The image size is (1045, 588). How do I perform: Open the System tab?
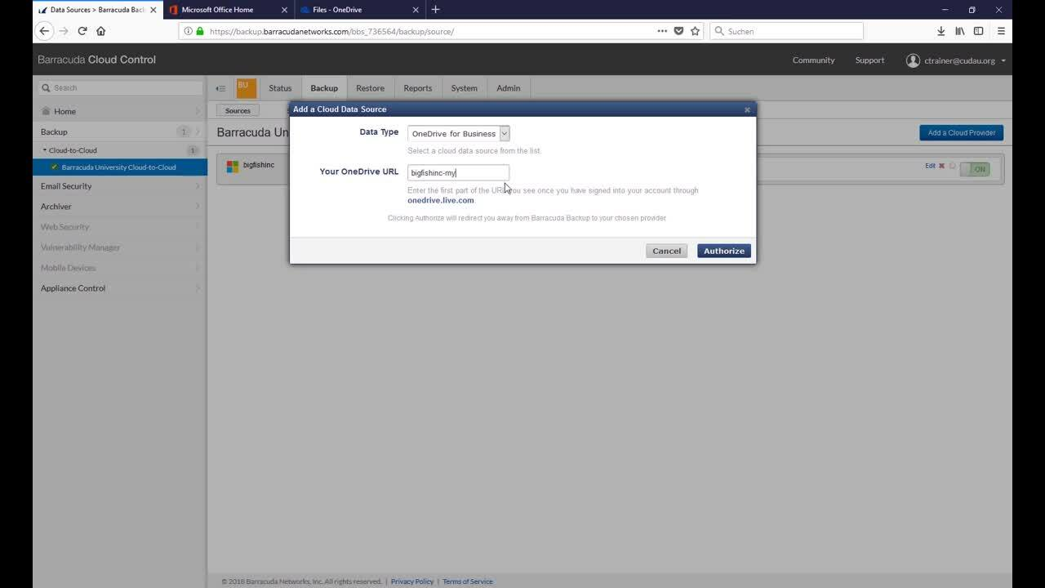coord(464,88)
